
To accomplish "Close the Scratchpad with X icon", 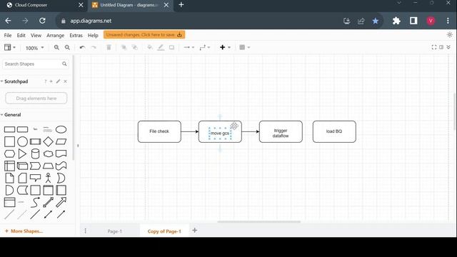I will (65, 81).
